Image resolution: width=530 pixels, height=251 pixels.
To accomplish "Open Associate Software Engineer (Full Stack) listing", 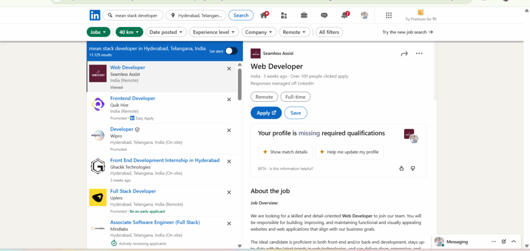I will pyautogui.click(x=155, y=222).
